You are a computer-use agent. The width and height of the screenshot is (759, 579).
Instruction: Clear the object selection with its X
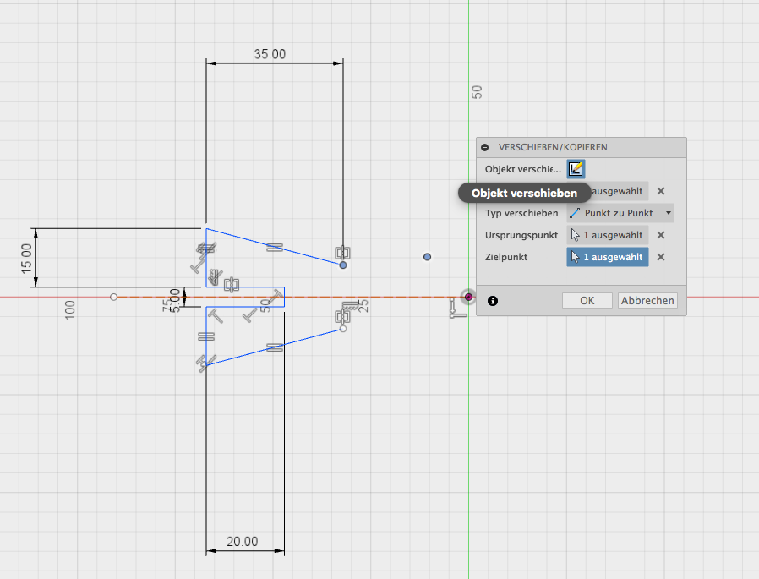tap(661, 191)
